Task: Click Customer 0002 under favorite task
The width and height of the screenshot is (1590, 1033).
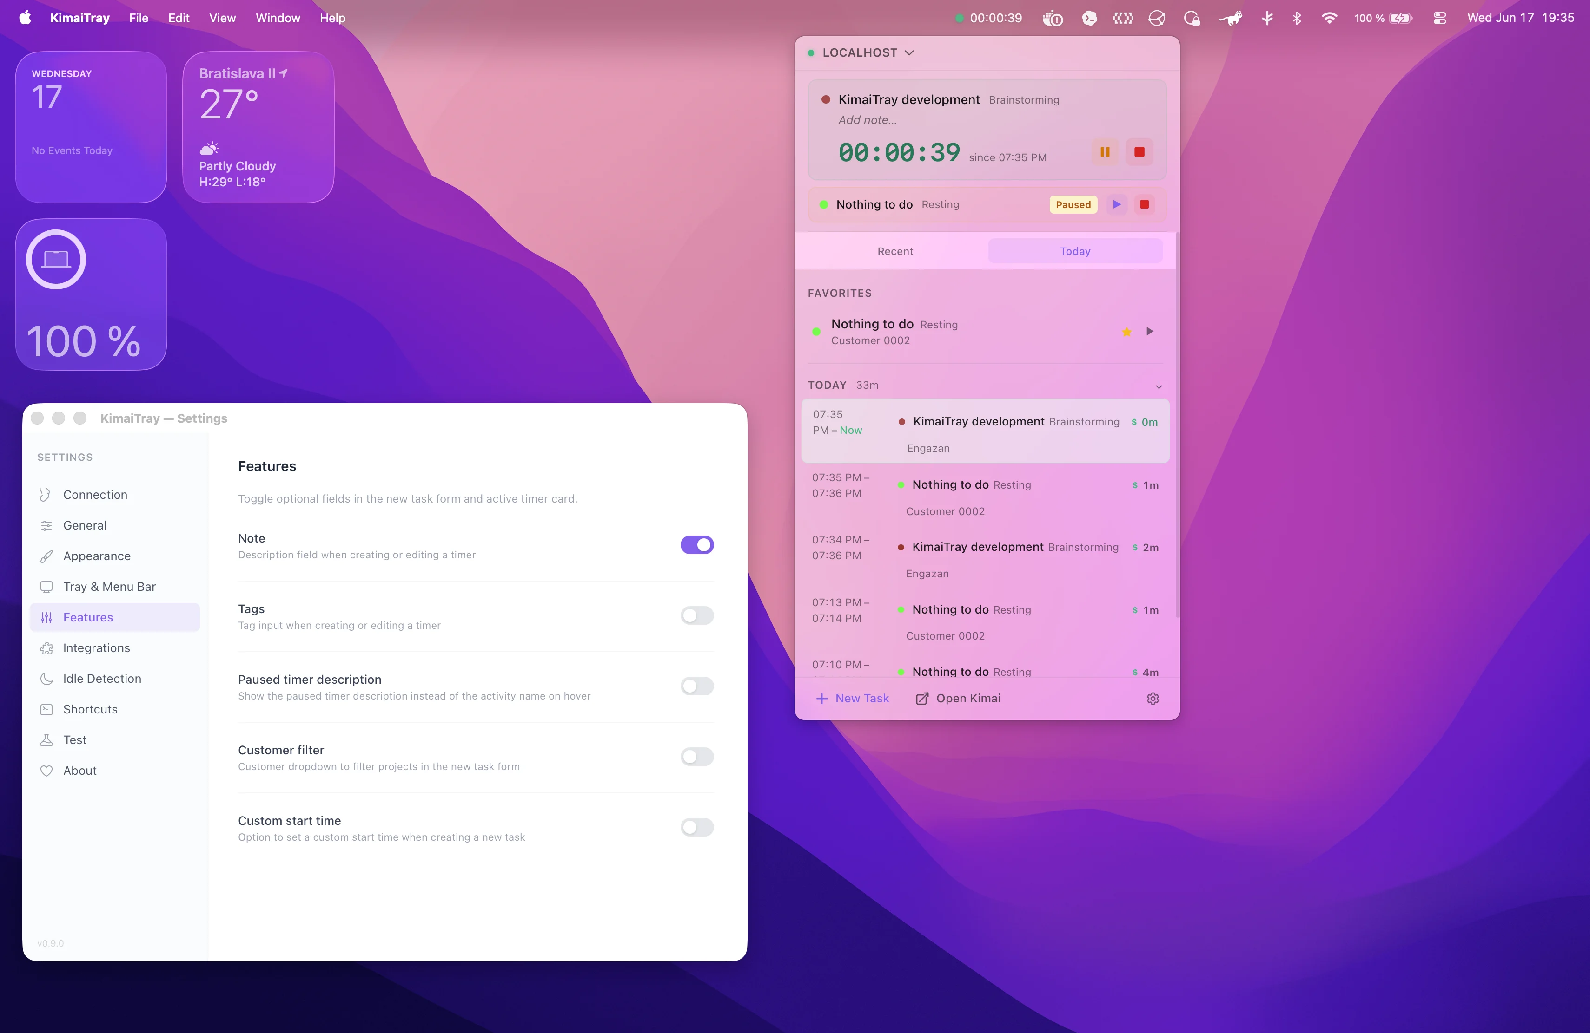Action: [870, 340]
